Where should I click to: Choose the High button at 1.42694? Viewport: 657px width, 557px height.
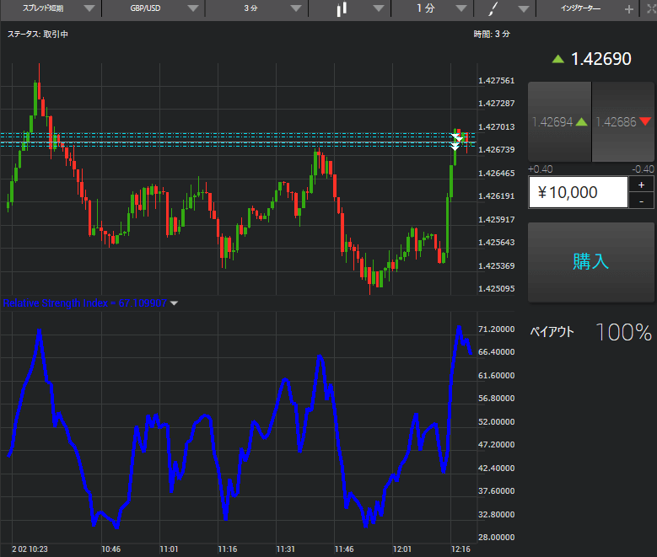click(x=559, y=122)
